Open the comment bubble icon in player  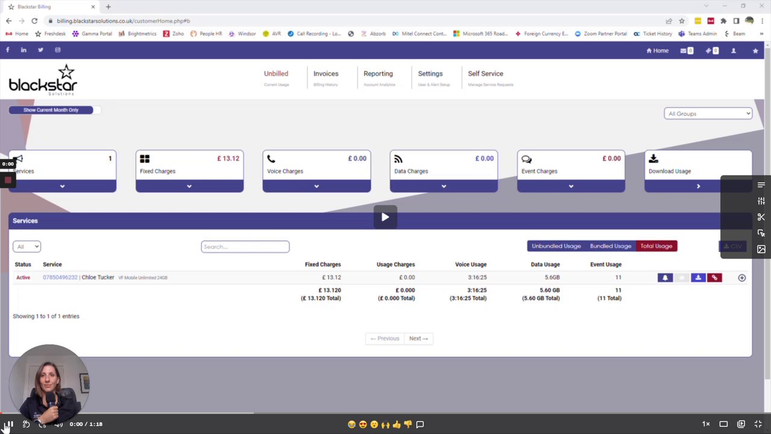[420, 424]
